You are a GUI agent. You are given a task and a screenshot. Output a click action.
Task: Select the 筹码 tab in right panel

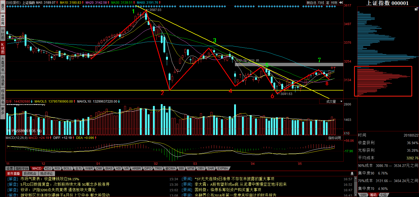(373, 195)
